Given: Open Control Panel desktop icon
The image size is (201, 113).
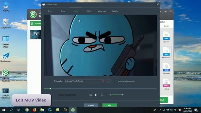Looking at the screenshot, I should coord(6,42).
